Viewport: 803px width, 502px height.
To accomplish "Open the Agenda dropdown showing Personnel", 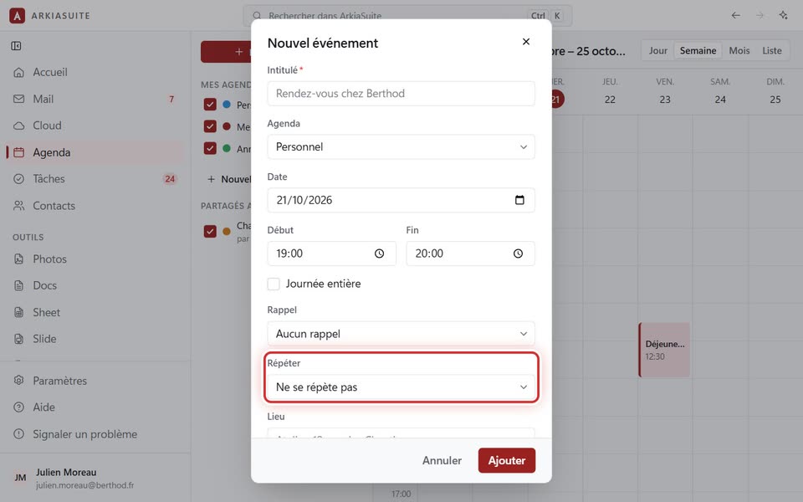I will (x=401, y=147).
